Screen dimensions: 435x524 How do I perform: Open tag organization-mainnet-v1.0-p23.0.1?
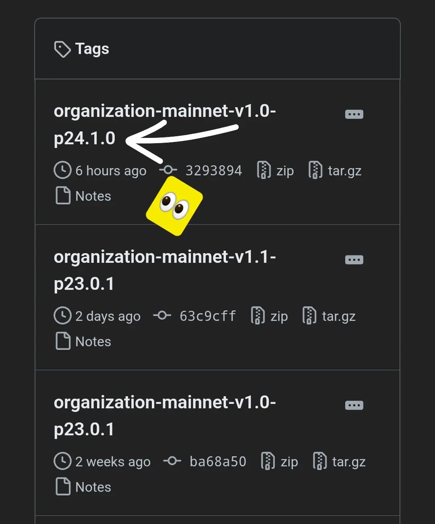165,416
